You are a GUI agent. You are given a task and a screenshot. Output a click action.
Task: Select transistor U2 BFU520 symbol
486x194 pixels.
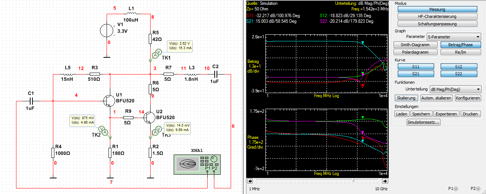tap(149, 118)
